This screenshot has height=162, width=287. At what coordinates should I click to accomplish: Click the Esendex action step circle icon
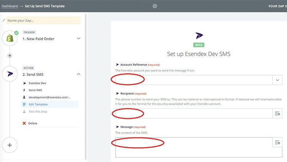(10, 74)
